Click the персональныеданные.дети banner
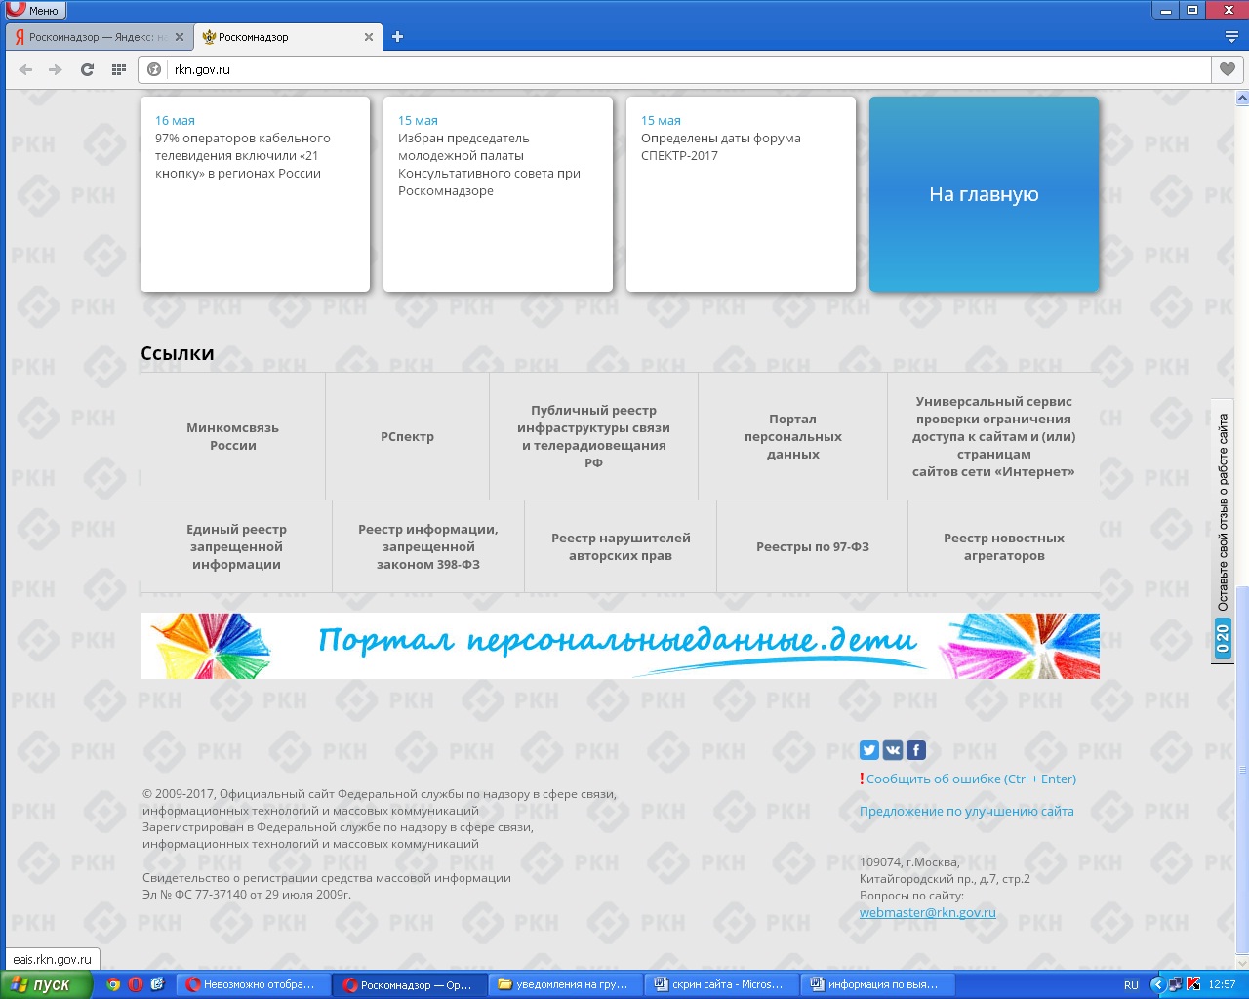 tap(620, 645)
